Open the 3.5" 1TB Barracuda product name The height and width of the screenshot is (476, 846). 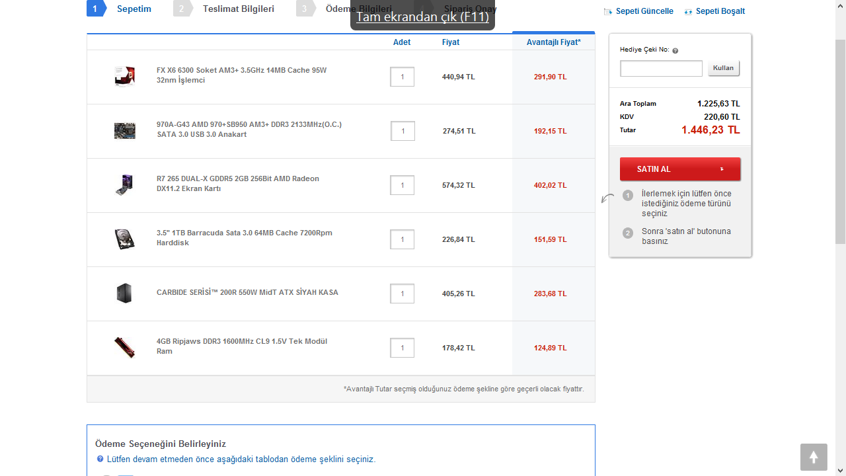[245, 238]
